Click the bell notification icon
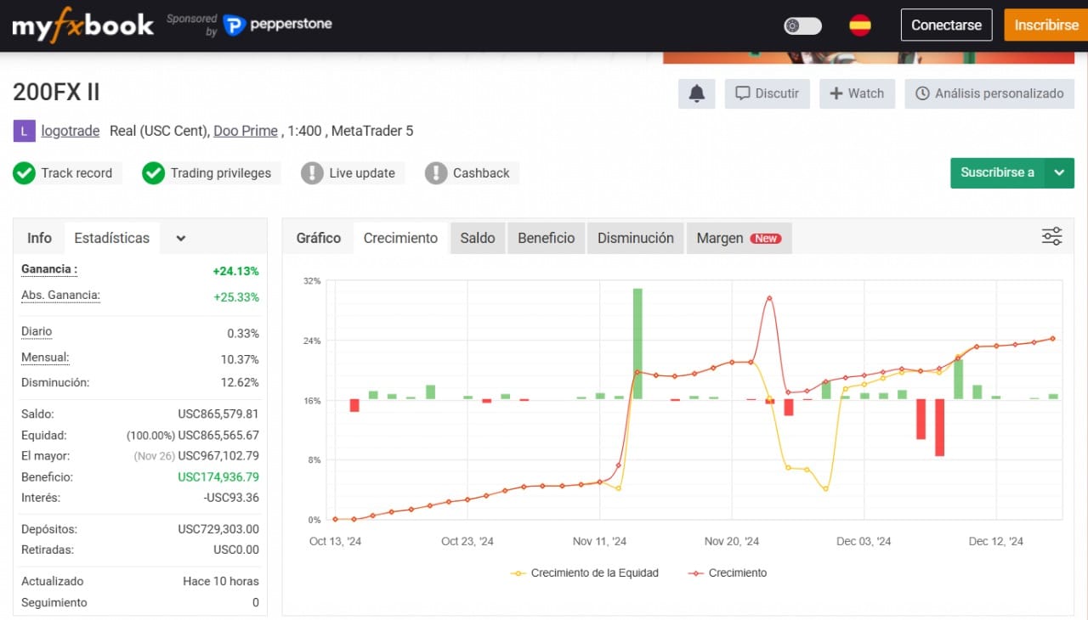 tap(696, 93)
